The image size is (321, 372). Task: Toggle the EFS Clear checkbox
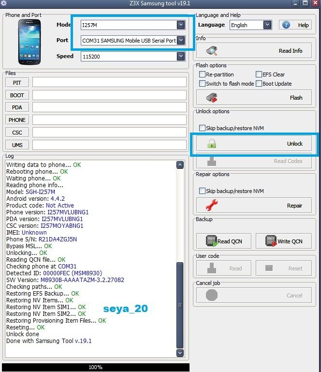click(x=259, y=74)
